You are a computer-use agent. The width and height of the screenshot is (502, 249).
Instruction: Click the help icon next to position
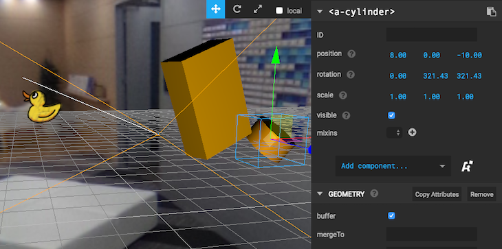click(x=351, y=54)
